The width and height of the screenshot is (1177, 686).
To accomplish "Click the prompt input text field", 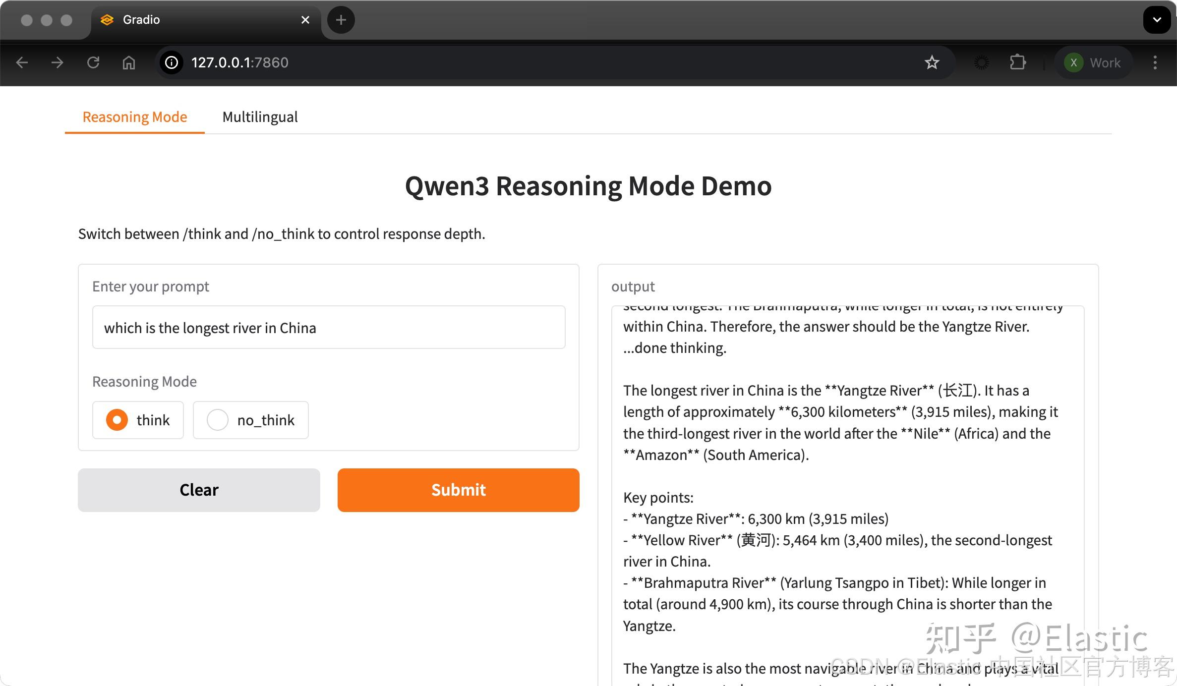I will click(328, 328).
